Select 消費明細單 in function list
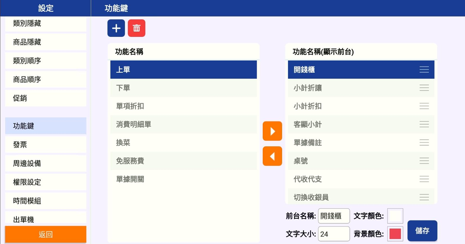465x244 pixels. pos(184,124)
